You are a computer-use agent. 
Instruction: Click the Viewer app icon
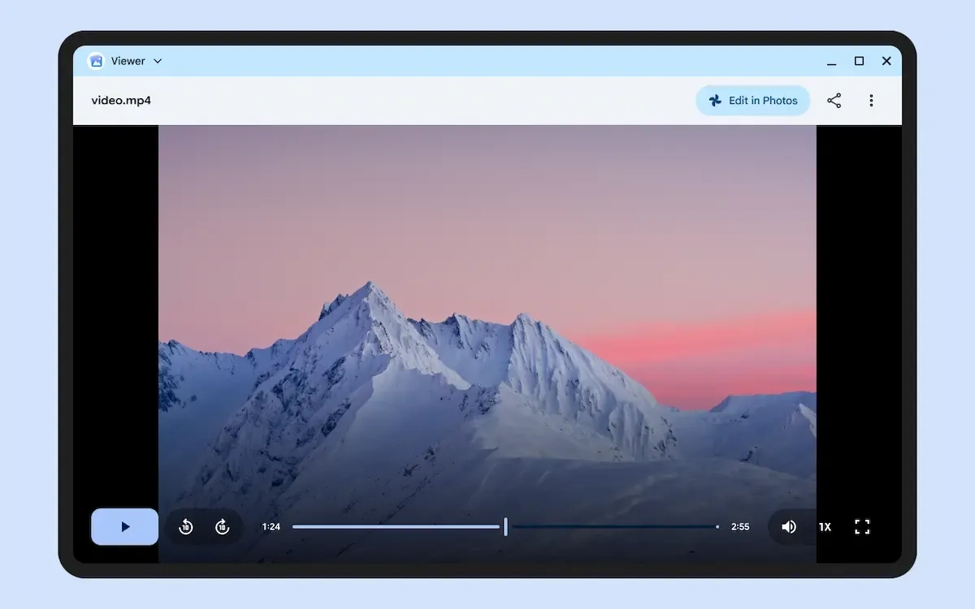[x=96, y=61]
